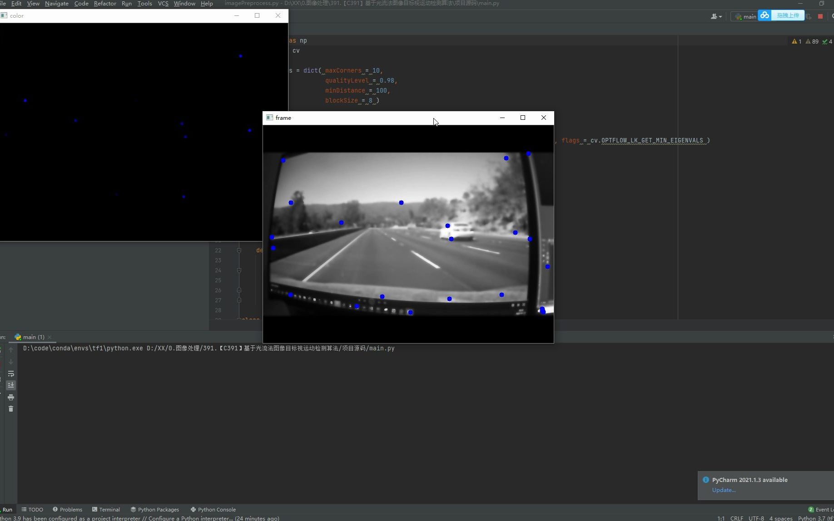Open the Python Packages tool window

click(158, 509)
